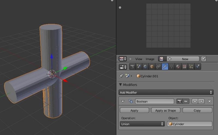The image size is (218, 135).
Task: Click the green Y-axis manipulator arrow
Action: pos(65,68)
